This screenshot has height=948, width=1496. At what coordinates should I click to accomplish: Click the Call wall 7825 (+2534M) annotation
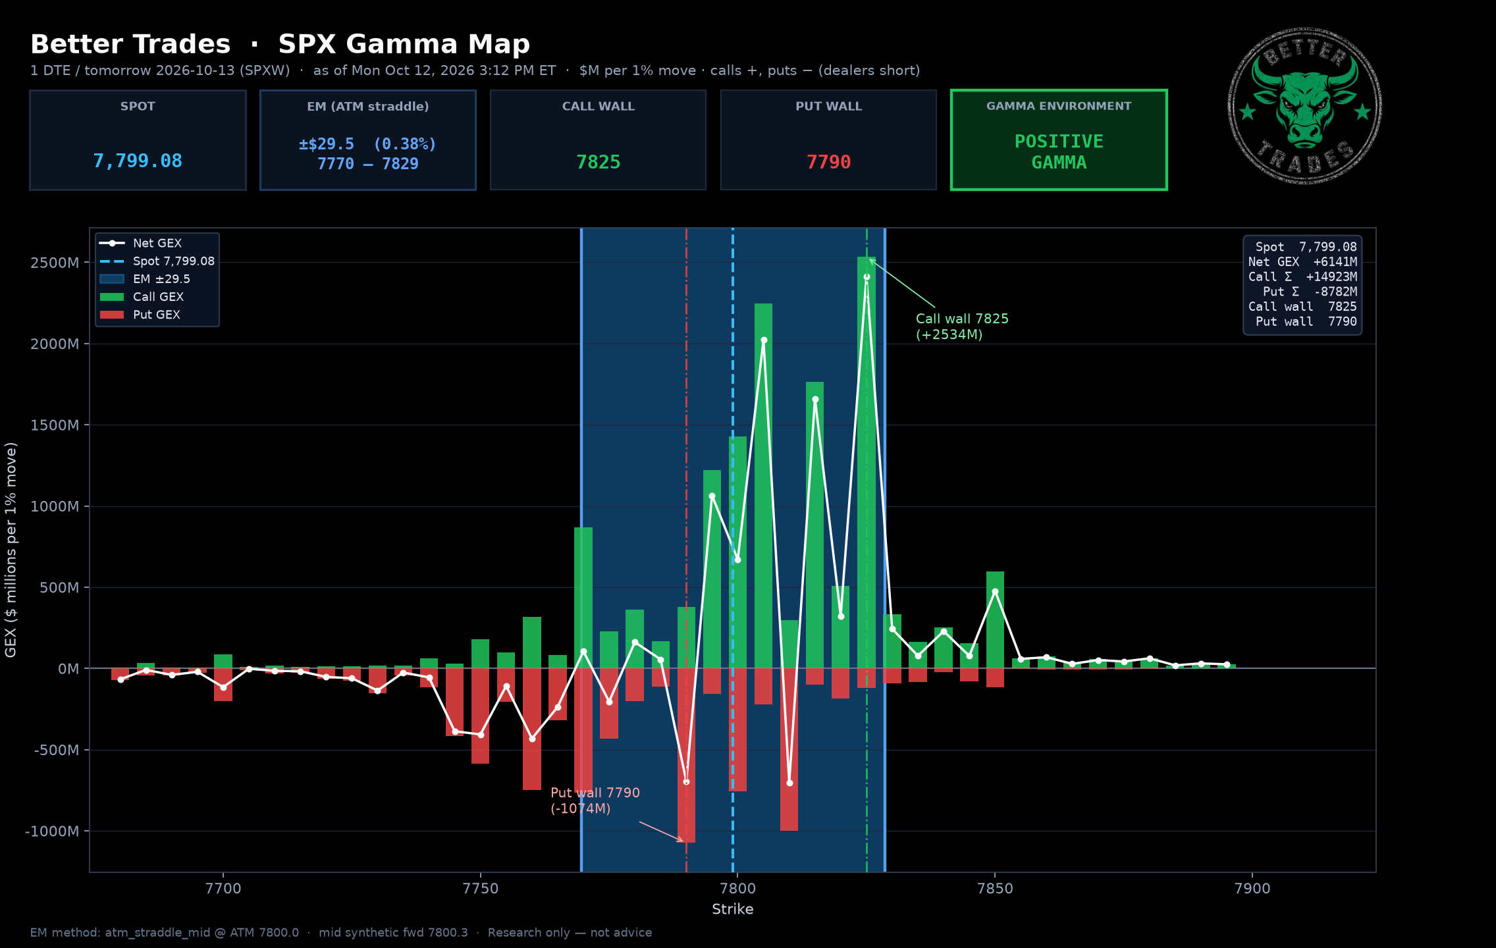pyautogui.click(x=962, y=327)
